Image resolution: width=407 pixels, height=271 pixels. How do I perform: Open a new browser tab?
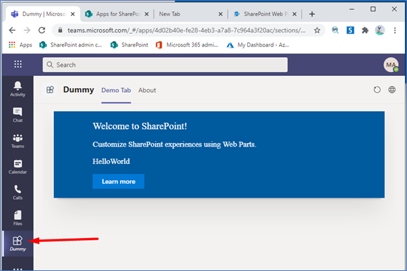pyautogui.click(x=312, y=14)
